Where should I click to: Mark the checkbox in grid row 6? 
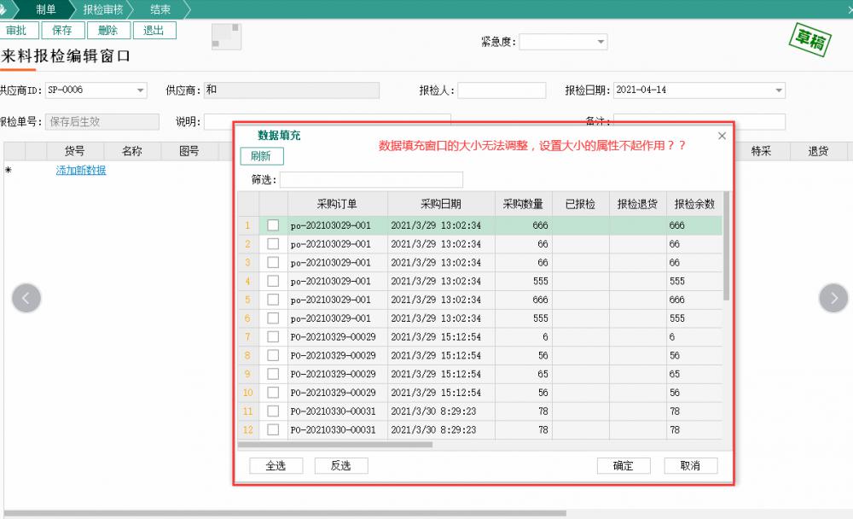click(273, 318)
